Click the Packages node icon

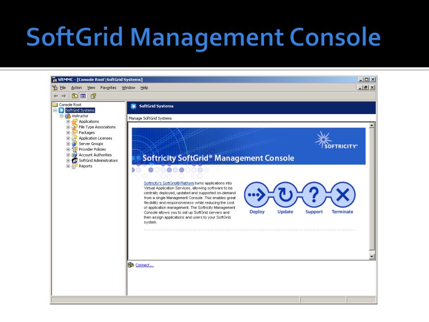click(75, 132)
